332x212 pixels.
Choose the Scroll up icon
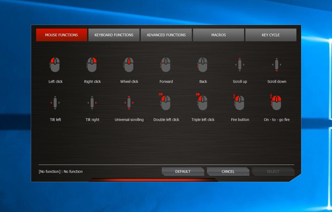(240, 65)
